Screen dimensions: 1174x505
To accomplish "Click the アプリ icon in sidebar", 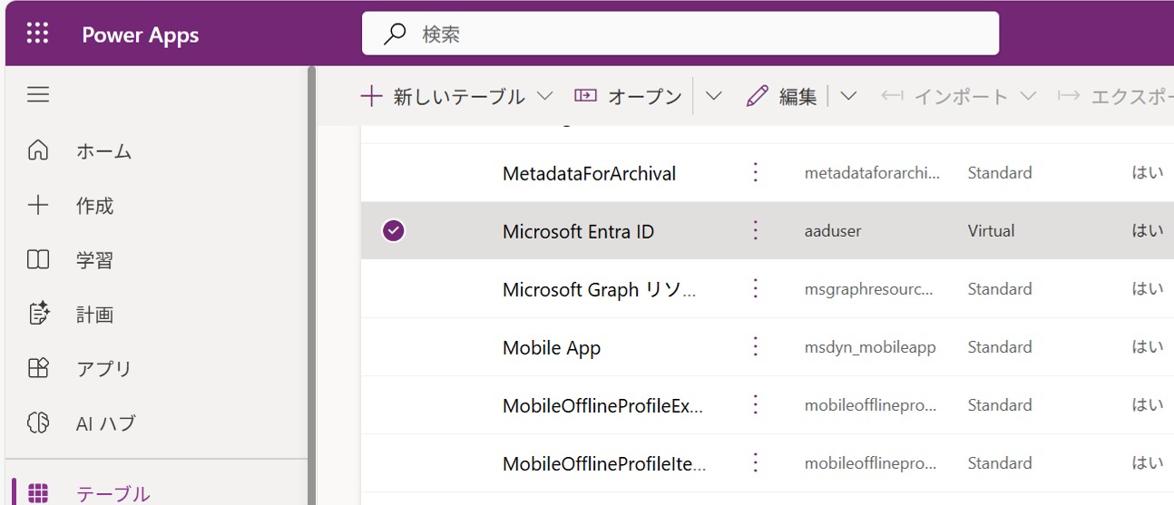I will click(x=38, y=368).
